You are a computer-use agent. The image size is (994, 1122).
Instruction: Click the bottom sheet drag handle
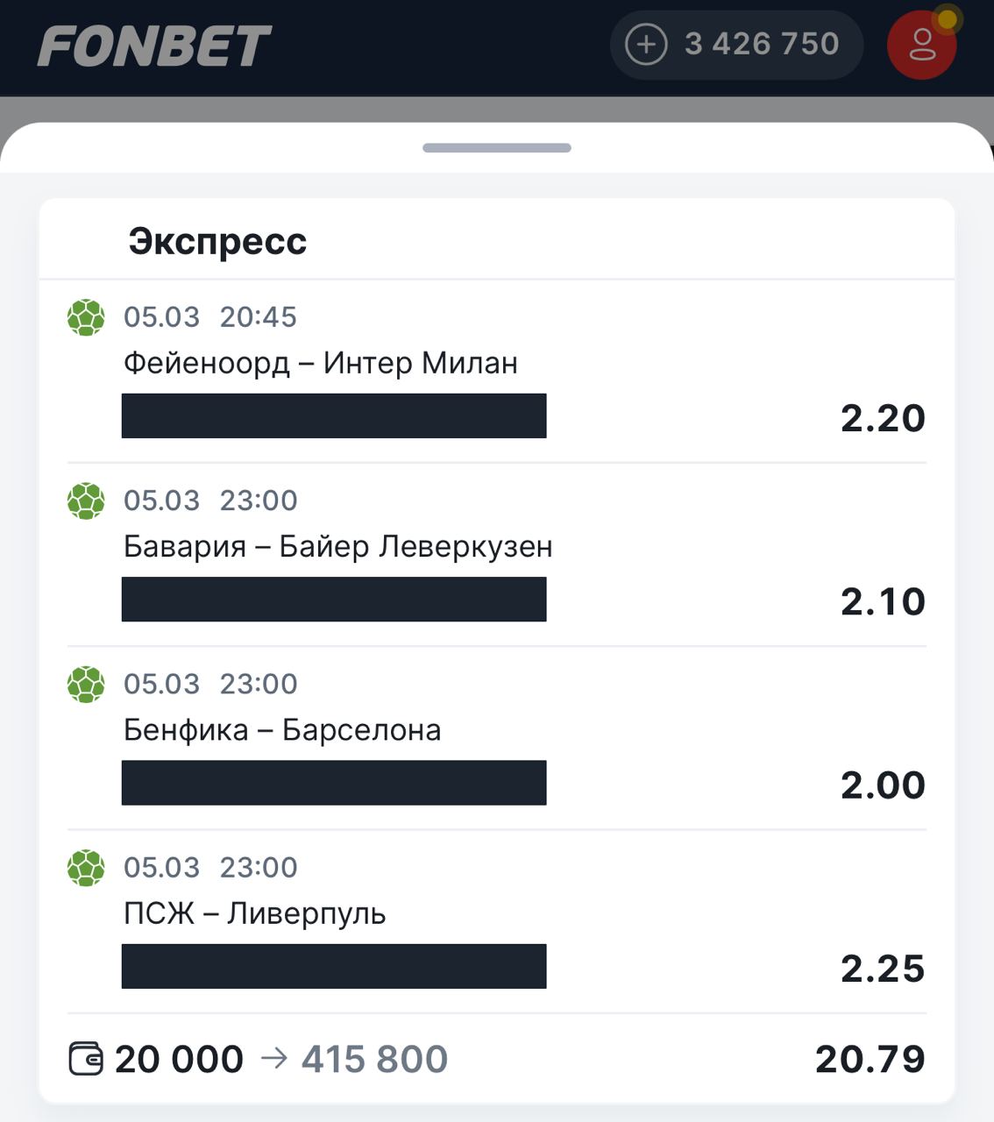click(x=497, y=148)
